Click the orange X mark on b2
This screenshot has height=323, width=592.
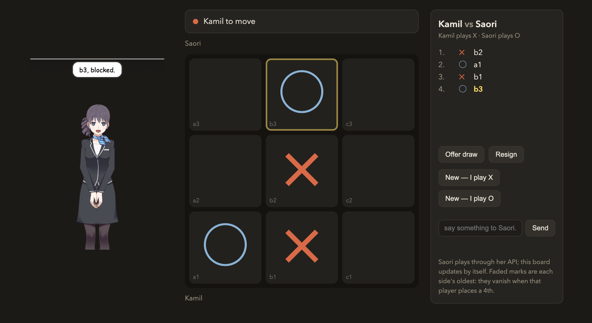coord(302,169)
